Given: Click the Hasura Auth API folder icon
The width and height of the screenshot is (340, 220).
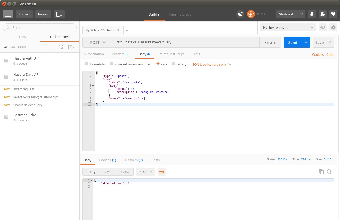Looking at the screenshot, I should click(6, 61).
